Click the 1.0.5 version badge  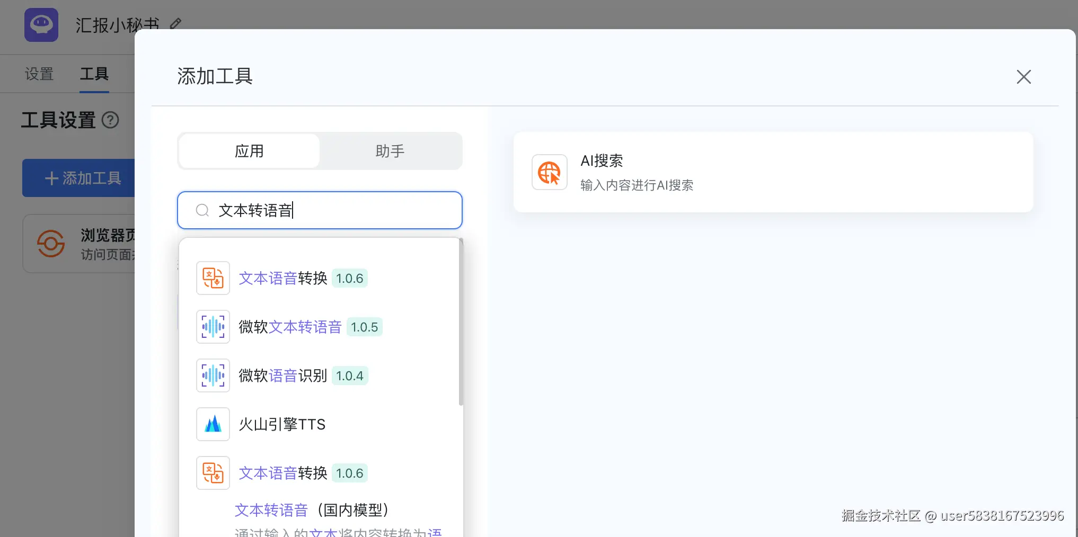(365, 327)
